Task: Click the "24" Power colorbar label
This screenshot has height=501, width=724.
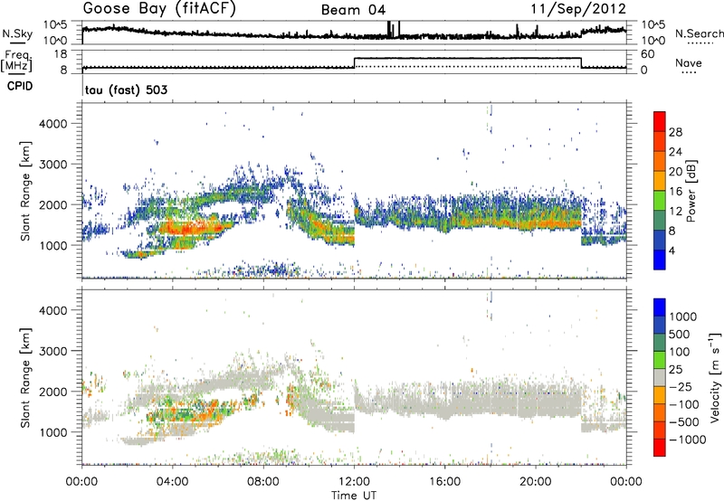Action: 675,152
